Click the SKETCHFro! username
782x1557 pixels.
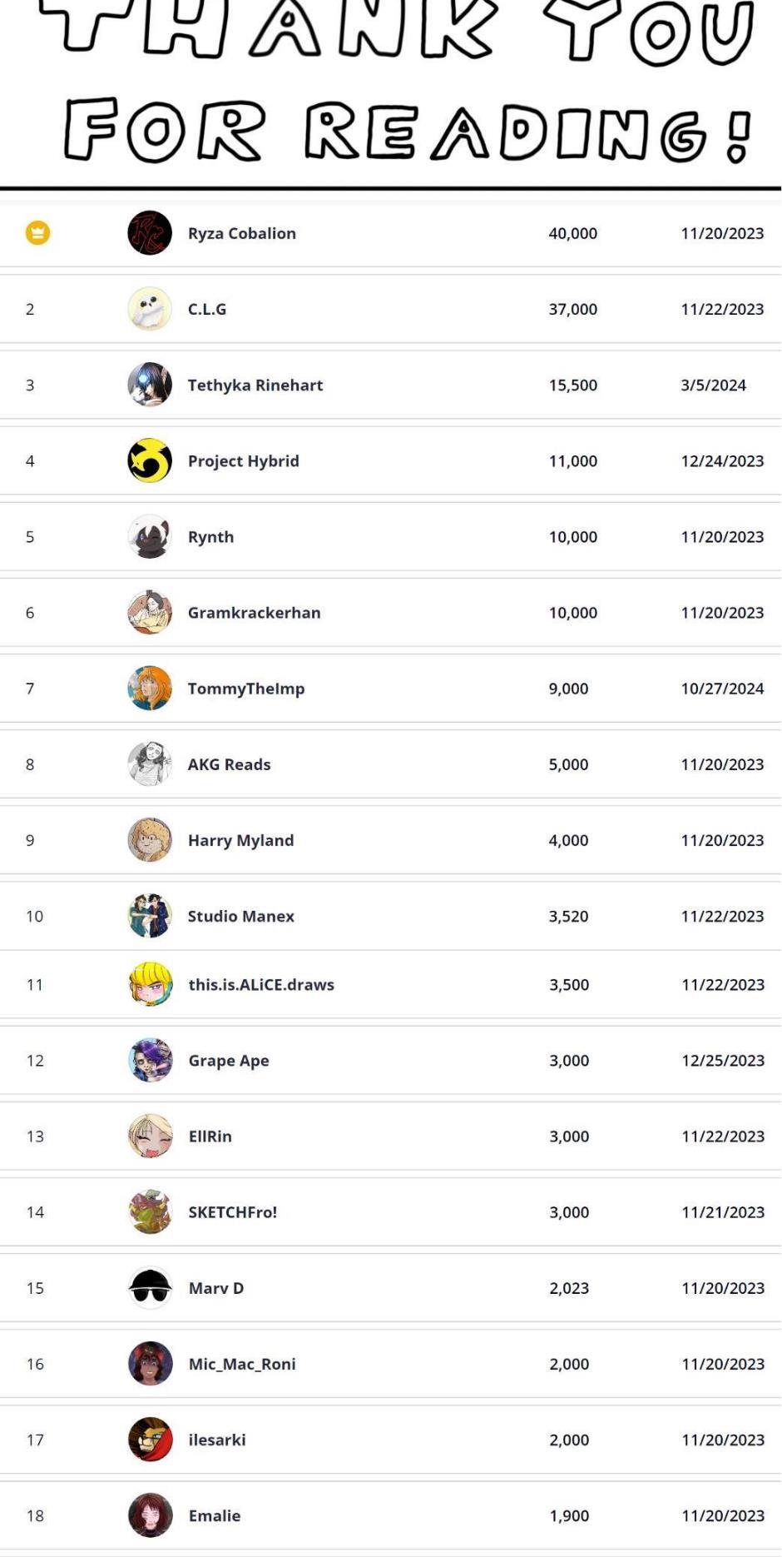point(232,1212)
